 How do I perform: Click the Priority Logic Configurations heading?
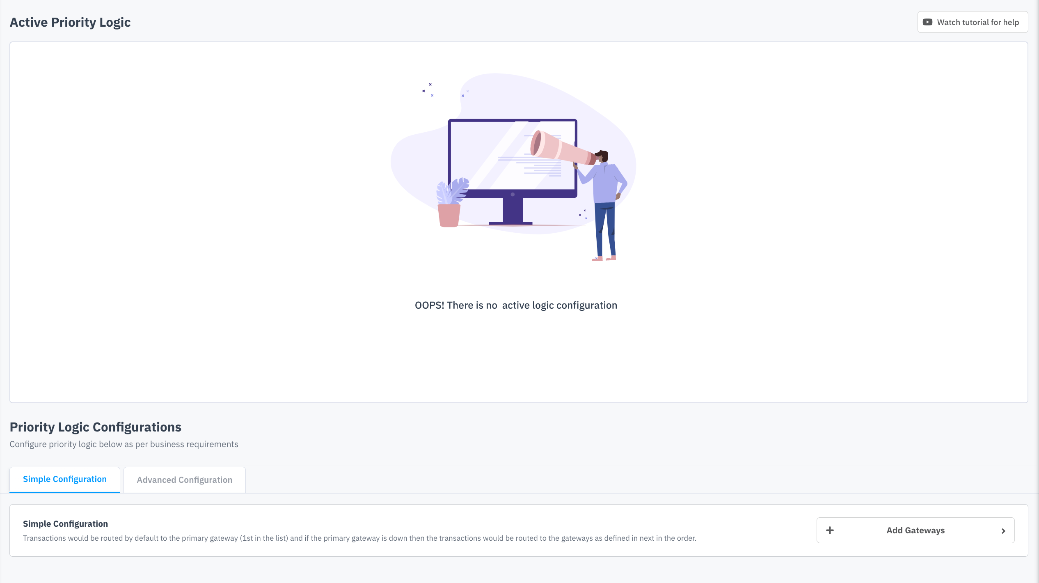95,427
